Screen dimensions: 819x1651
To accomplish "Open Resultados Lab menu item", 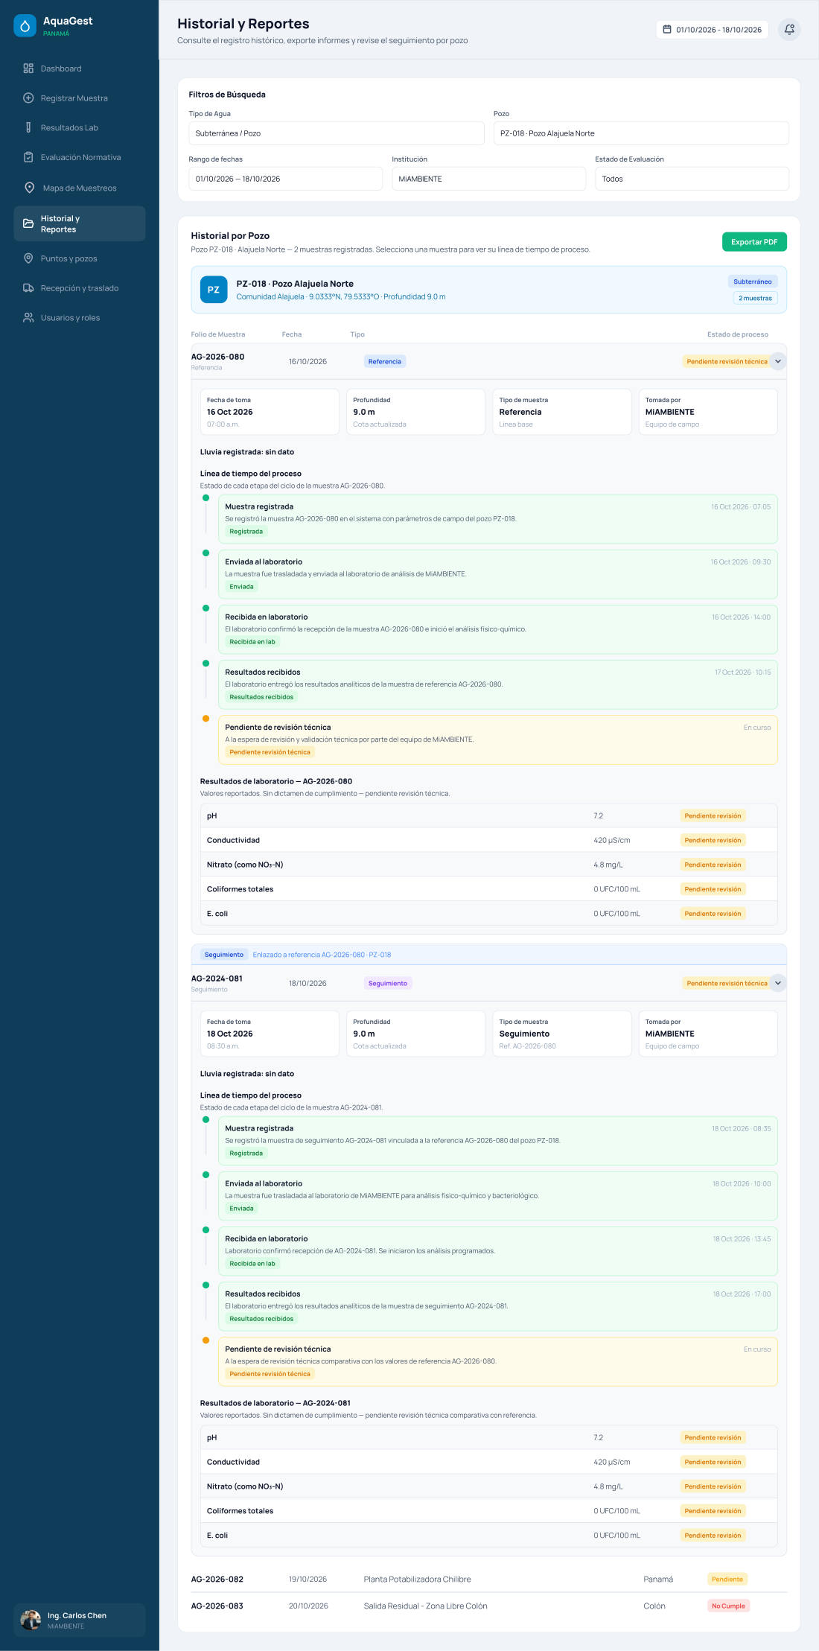I will (79, 127).
